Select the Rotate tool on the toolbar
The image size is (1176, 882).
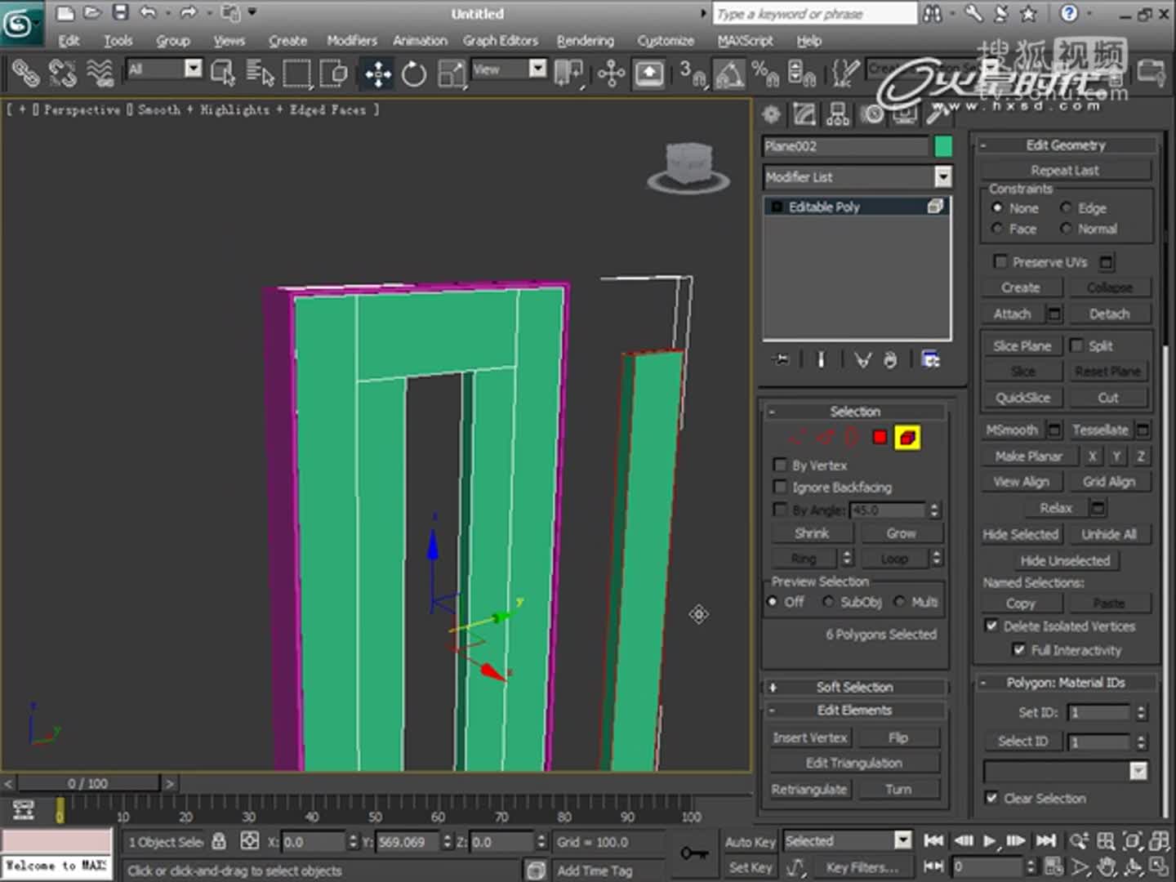pyautogui.click(x=414, y=72)
